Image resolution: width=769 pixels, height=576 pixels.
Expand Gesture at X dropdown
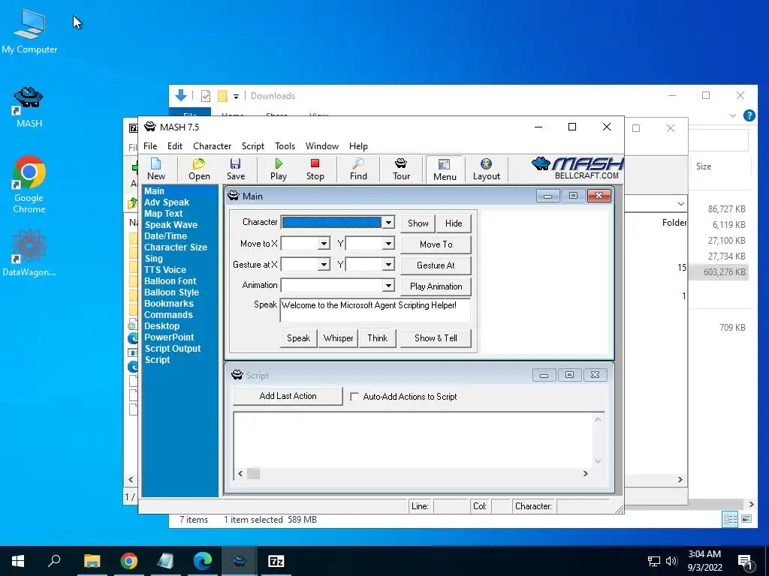(x=323, y=265)
